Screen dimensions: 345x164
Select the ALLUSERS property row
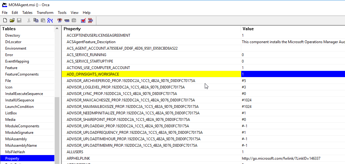75,152
